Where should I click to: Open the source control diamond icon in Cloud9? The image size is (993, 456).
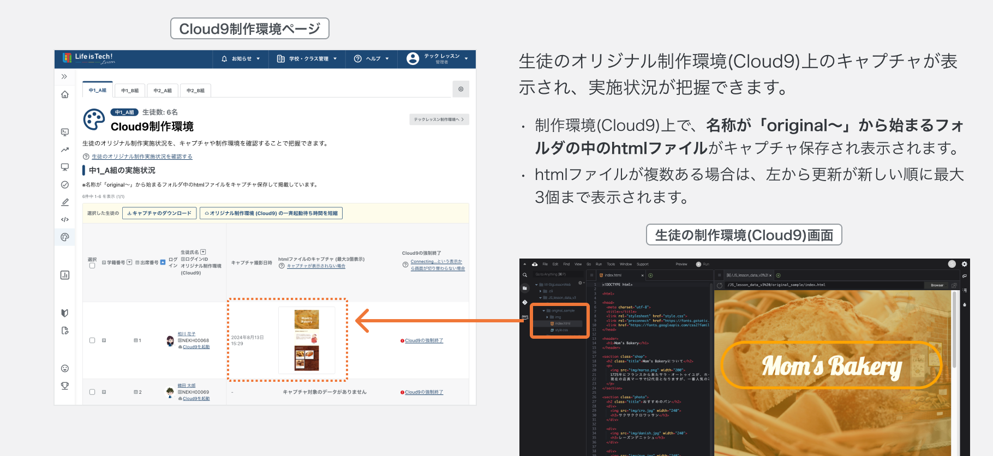(525, 302)
